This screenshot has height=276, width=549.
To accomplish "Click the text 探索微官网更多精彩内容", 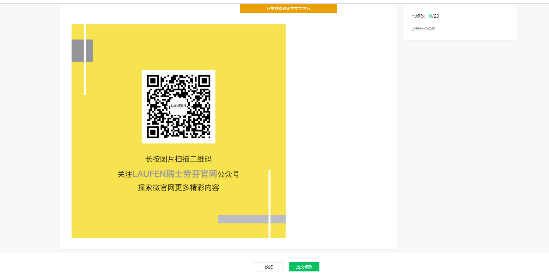I will pyautogui.click(x=178, y=188).
